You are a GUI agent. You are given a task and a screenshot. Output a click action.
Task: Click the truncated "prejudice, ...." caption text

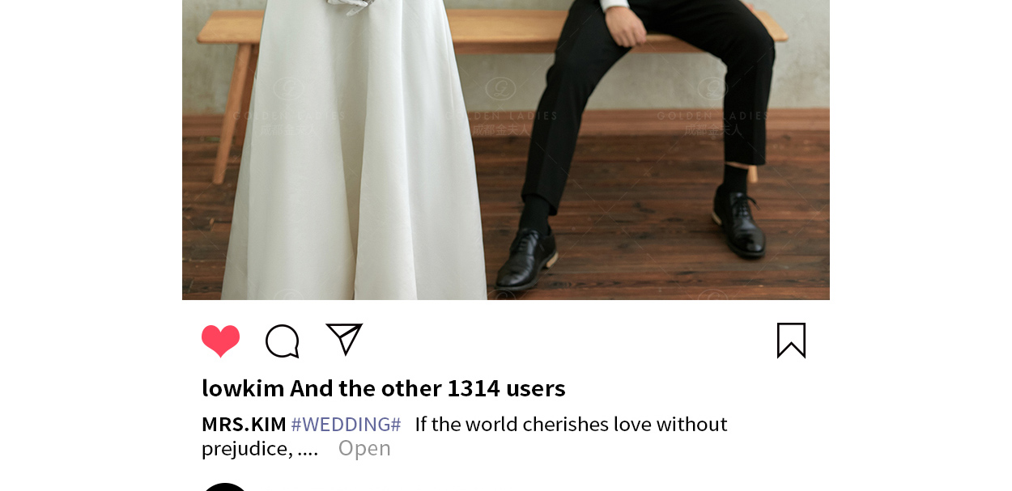[x=260, y=448]
